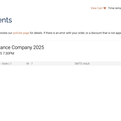Click the 'discount that is not' text
Image resolution: width=121 pixels, height=121 pixels.
tap(102, 33)
